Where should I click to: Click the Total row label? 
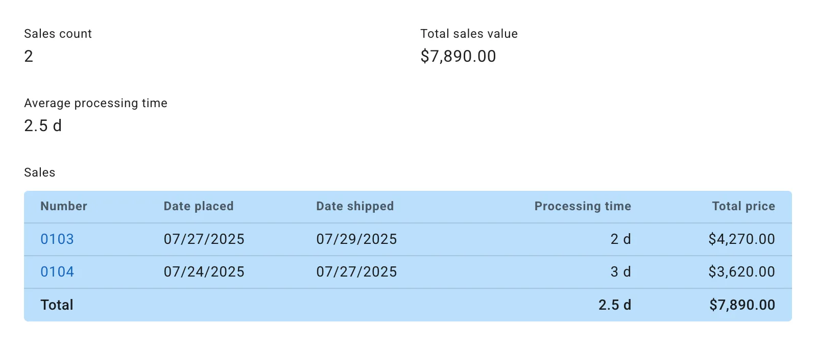(x=57, y=305)
